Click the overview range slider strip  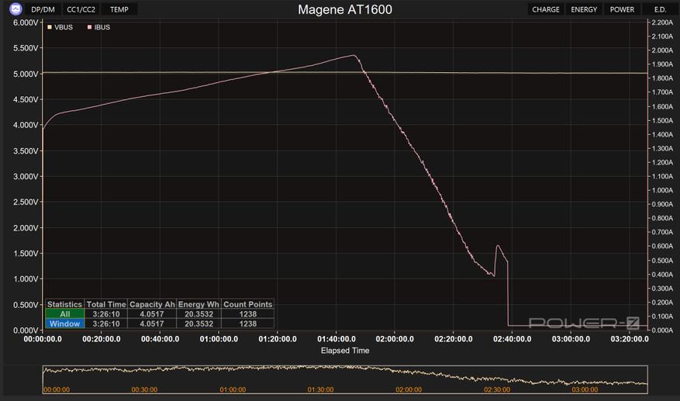pyautogui.click(x=345, y=379)
